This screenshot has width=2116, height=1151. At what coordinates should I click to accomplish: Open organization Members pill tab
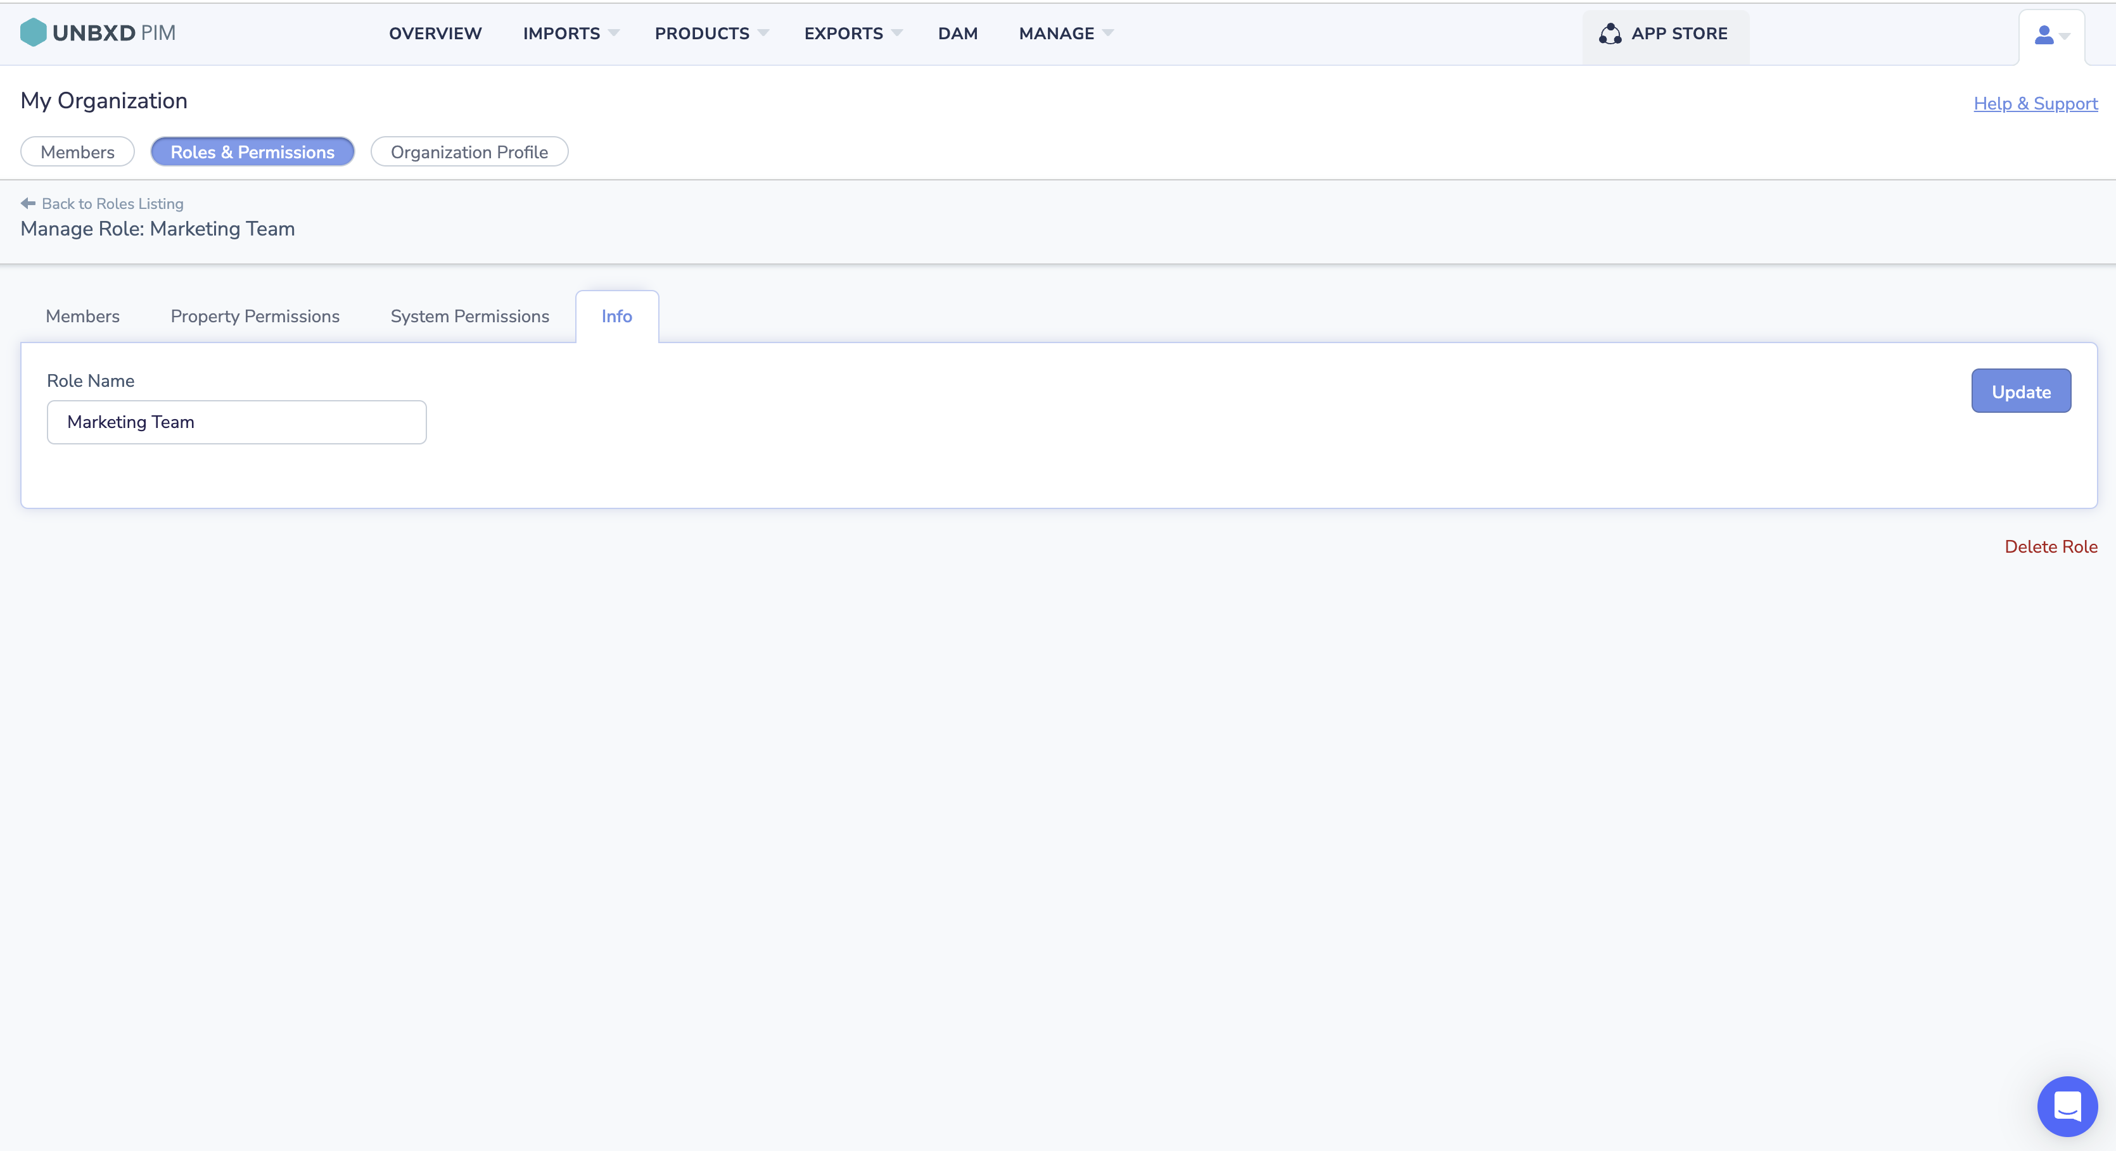[x=77, y=152]
